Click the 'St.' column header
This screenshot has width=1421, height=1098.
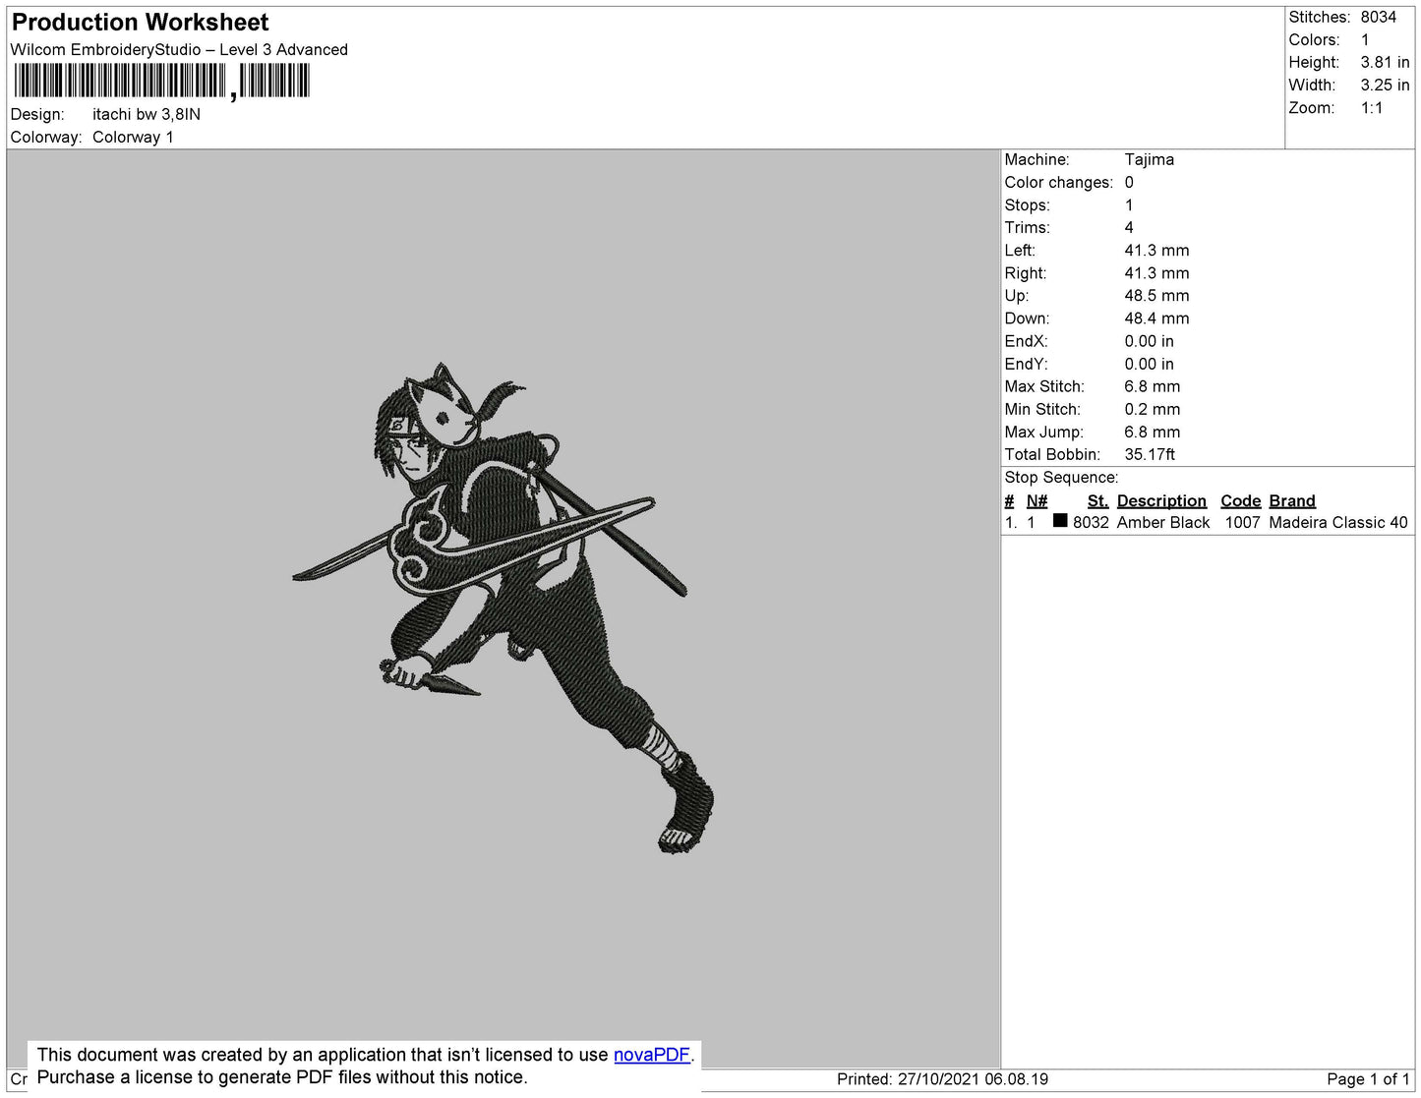[x=1097, y=501]
